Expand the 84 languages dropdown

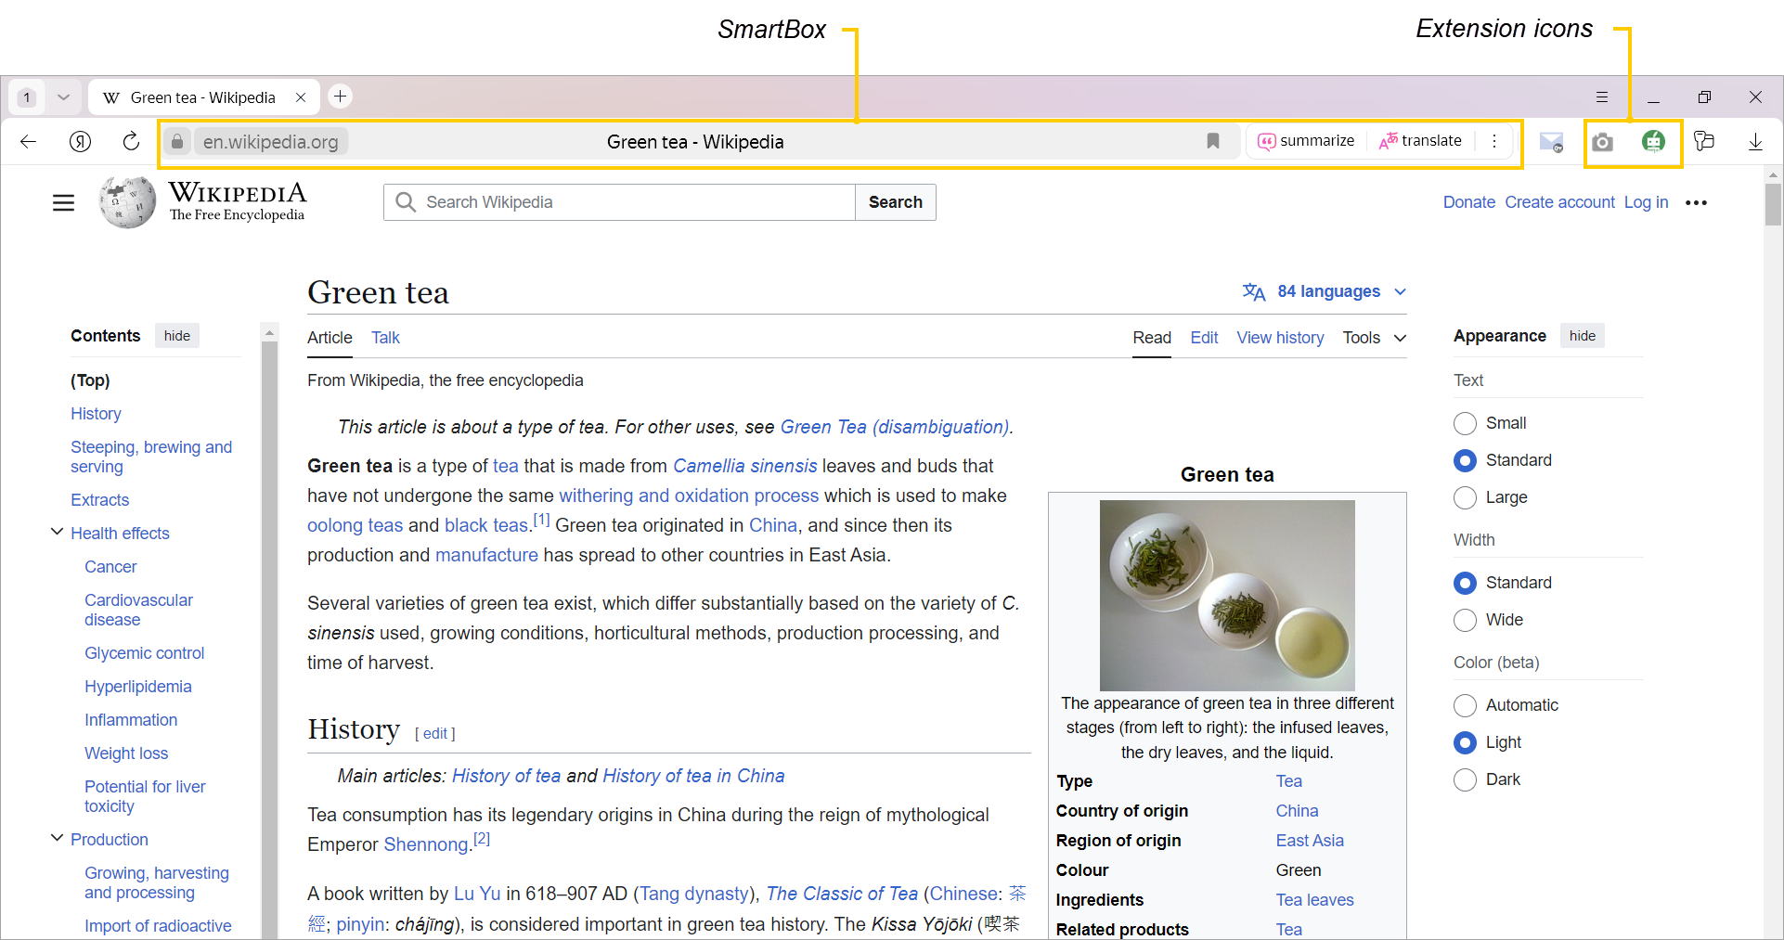pyautogui.click(x=1325, y=291)
